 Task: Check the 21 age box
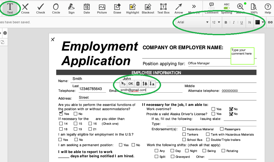coord(90,129)
